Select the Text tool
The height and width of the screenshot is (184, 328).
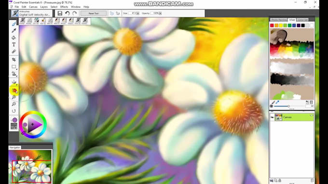14,44
